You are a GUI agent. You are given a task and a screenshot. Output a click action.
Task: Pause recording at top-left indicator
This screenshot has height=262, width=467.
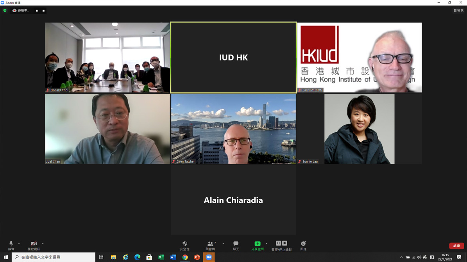pyautogui.click(x=37, y=11)
